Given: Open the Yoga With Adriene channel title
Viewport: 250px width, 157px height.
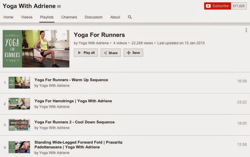Looking at the screenshot, I should (x=29, y=6).
